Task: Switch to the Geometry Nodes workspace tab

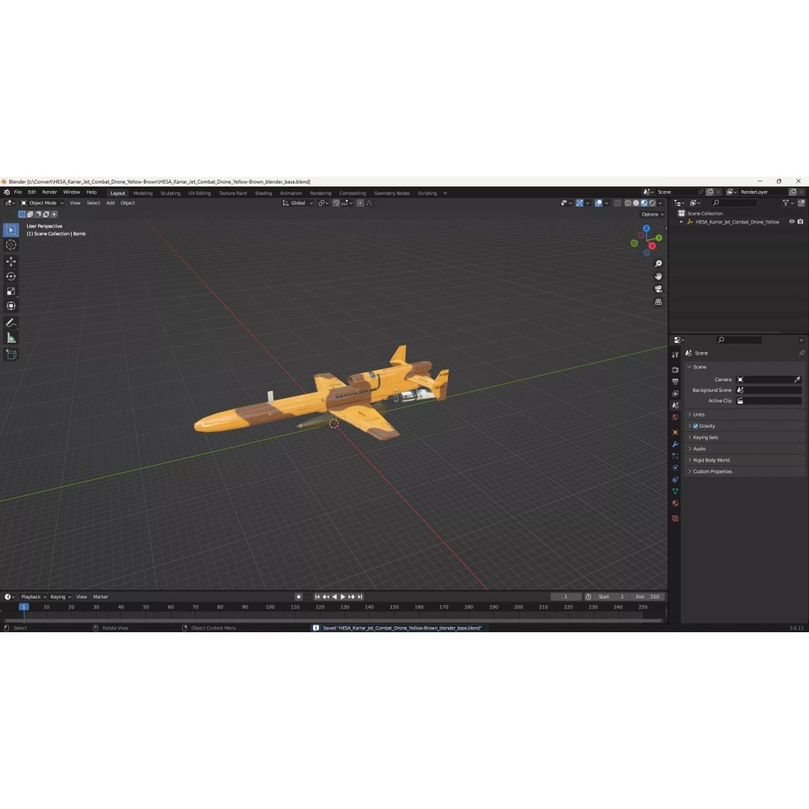Action: pos(392,193)
